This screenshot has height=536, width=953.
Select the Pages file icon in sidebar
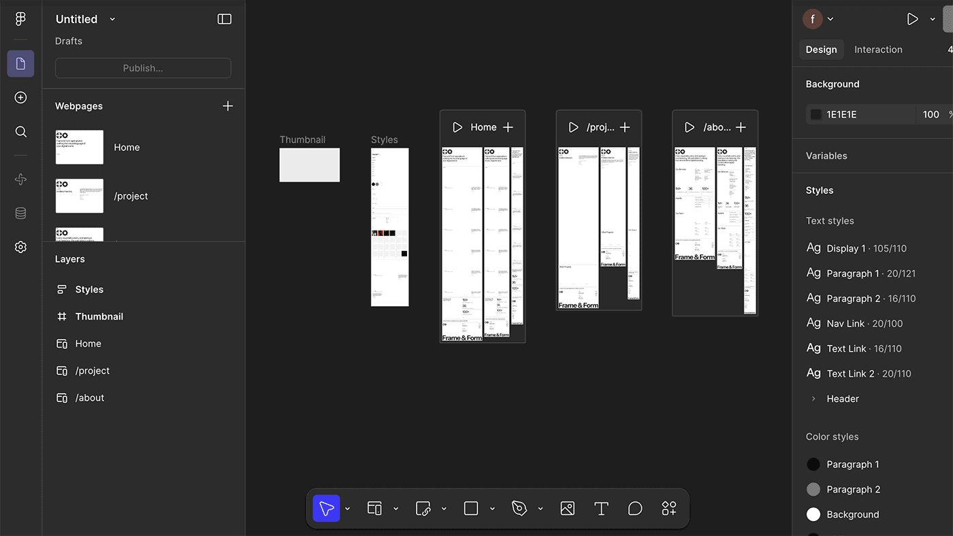(20, 63)
